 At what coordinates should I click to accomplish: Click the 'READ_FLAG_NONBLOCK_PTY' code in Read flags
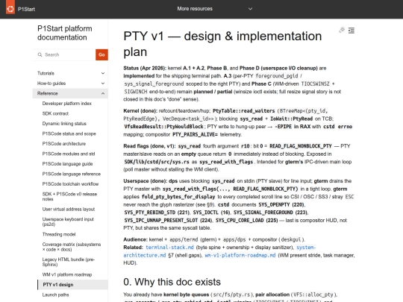[x=301, y=146]
